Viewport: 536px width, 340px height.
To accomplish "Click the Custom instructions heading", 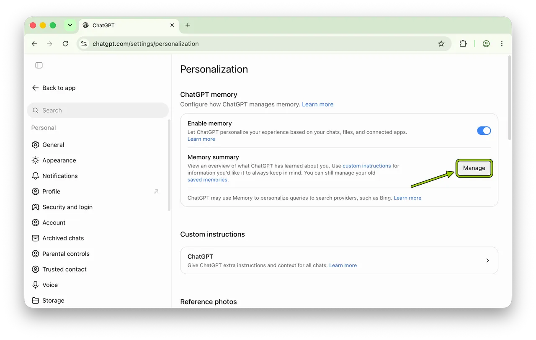I will pyautogui.click(x=213, y=234).
